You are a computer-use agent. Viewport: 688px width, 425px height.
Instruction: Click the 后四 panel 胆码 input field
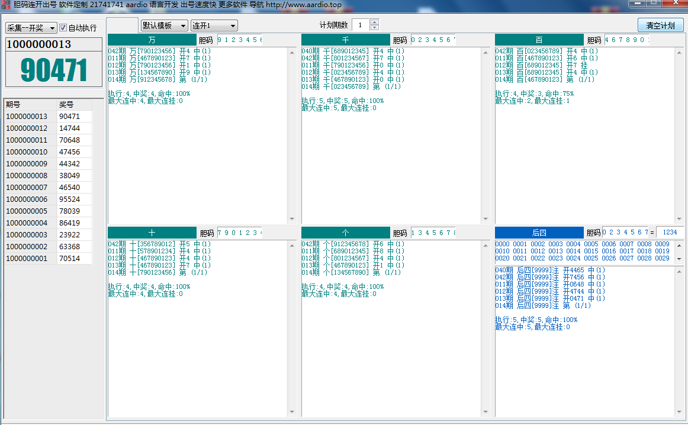pyautogui.click(x=625, y=233)
